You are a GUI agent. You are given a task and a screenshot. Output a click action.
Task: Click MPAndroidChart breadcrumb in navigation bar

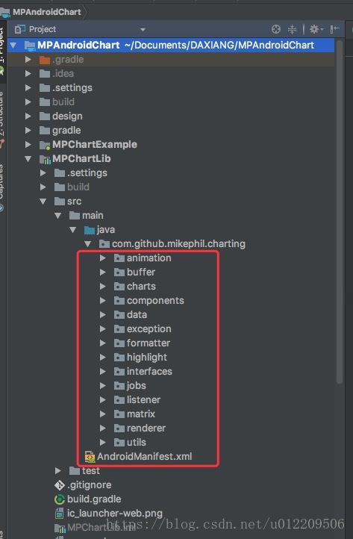[x=47, y=12]
